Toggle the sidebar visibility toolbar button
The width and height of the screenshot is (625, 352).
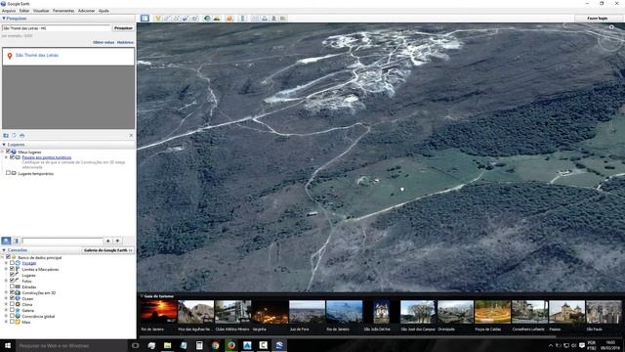coord(145,19)
